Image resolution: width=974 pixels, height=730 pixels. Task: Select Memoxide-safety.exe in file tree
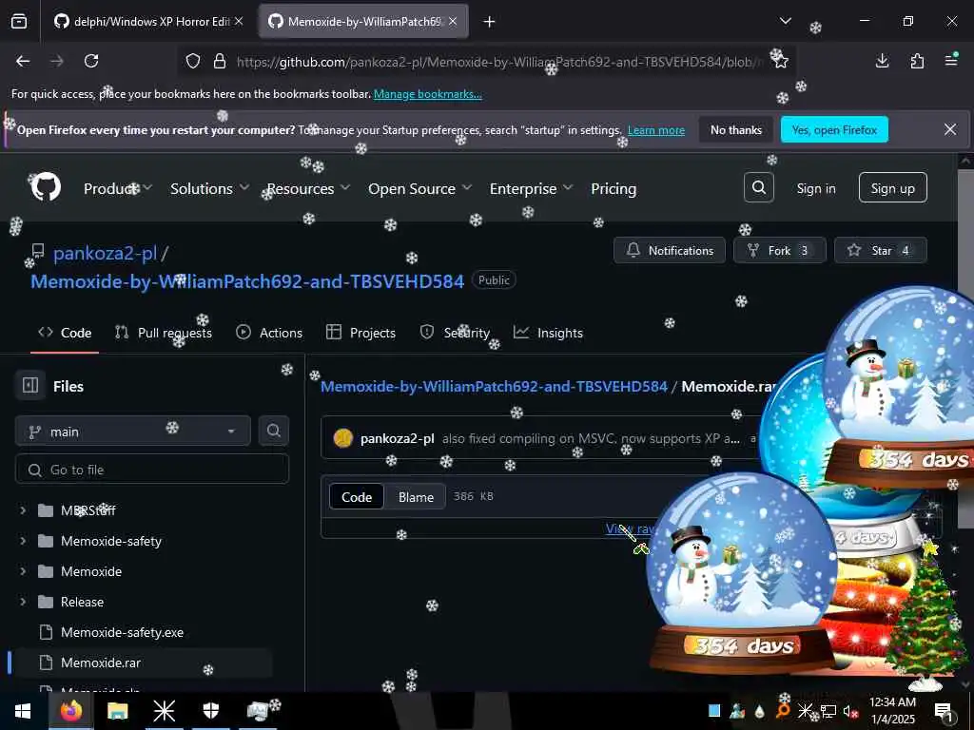pyautogui.click(x=122, y=632)
